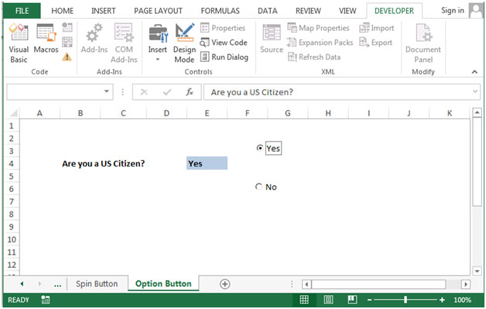Image resolution: width=486 pixels, height=309 pixels.
Task: Toggle Design Mode
Action: (x=184, y=43)
